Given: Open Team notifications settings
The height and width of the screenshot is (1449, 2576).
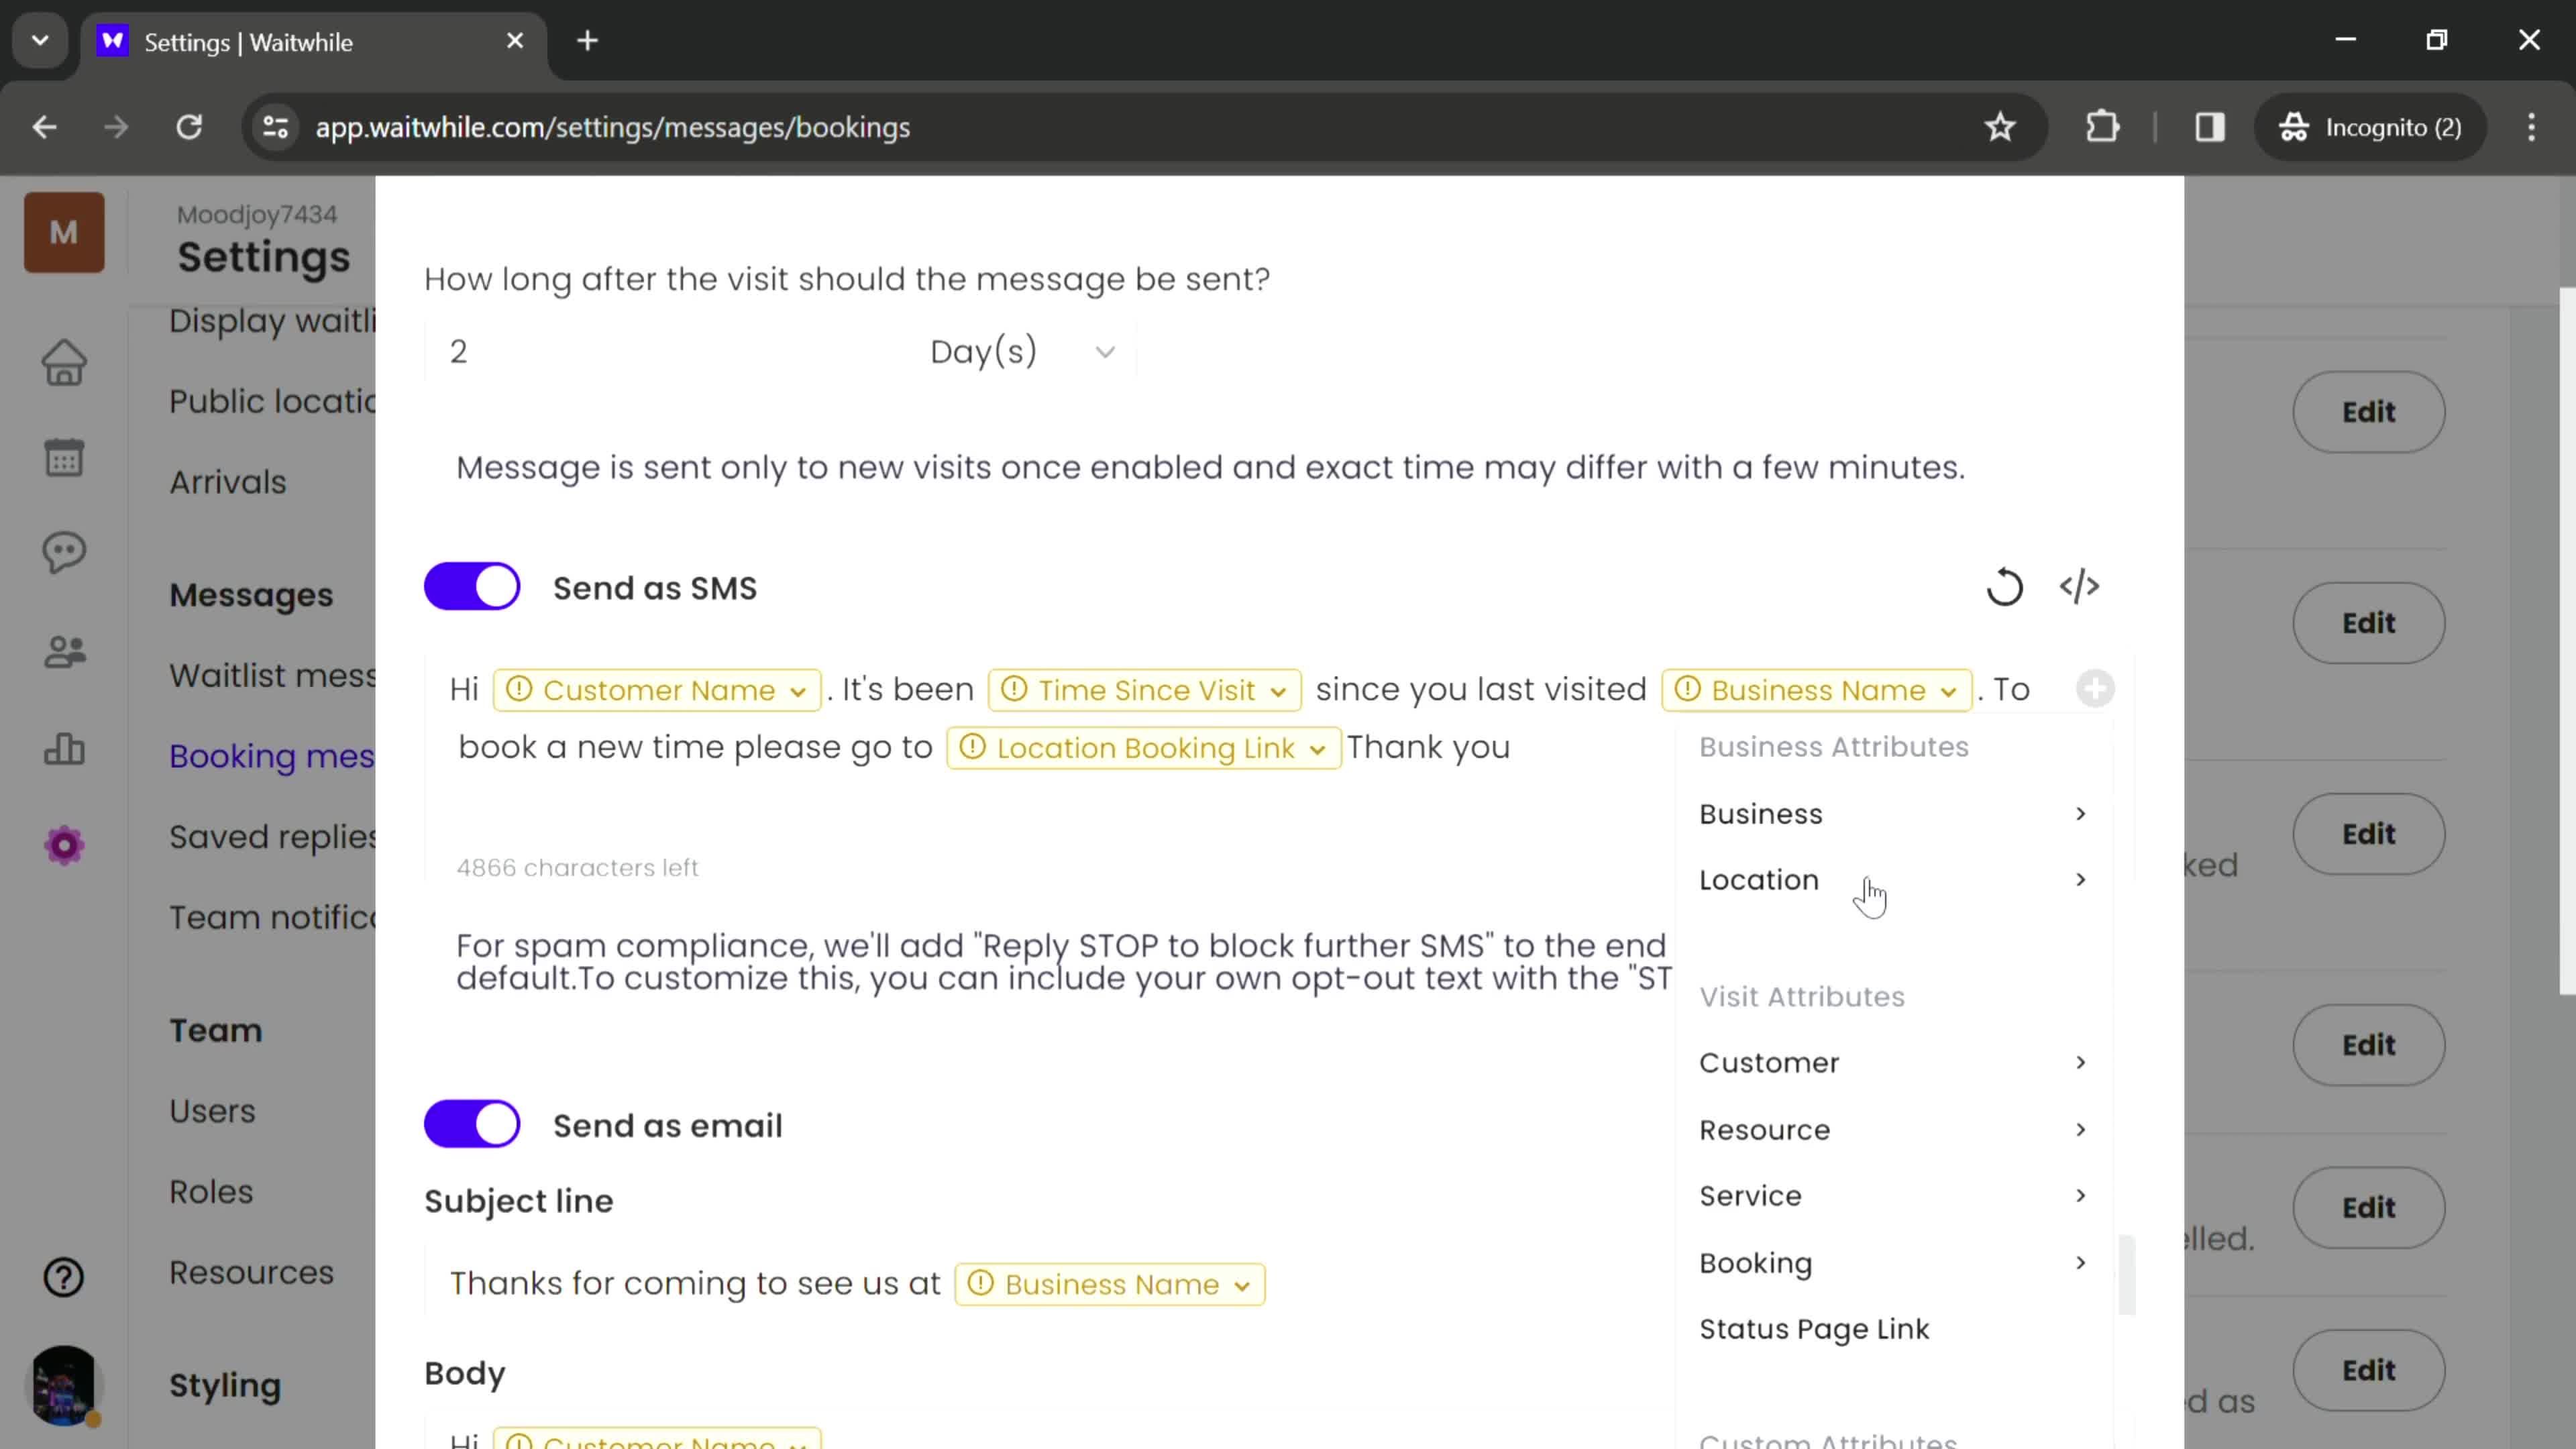Looking at the screenshot, I should click(x=272, y=917).
